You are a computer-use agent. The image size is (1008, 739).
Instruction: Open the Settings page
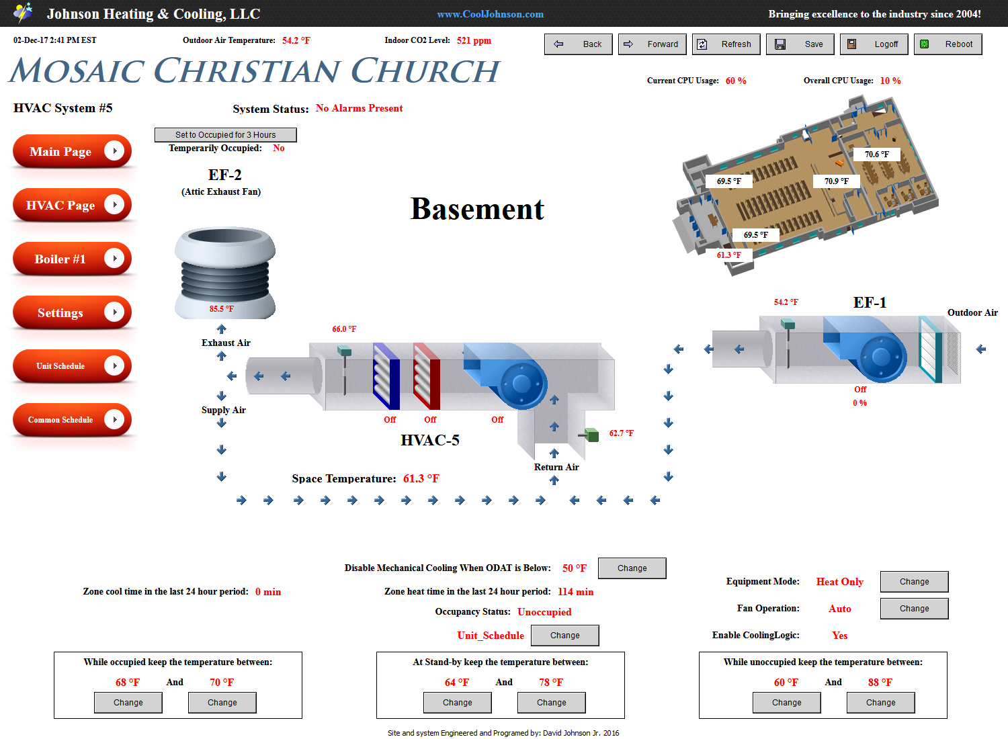tap(72, 312)
